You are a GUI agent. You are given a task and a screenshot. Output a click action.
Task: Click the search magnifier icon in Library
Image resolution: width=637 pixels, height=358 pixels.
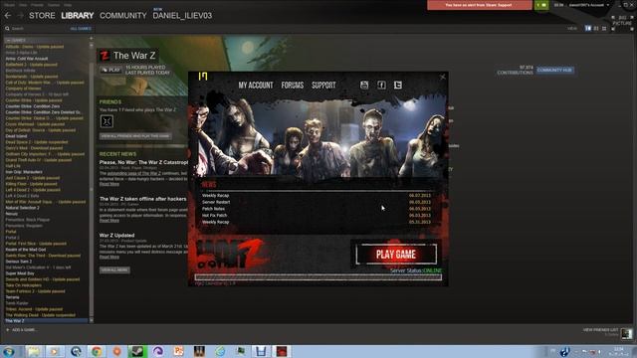pos(7,29)
